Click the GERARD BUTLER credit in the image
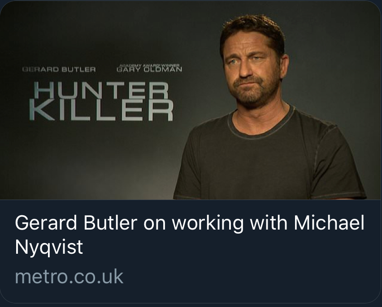 point(59,69)
